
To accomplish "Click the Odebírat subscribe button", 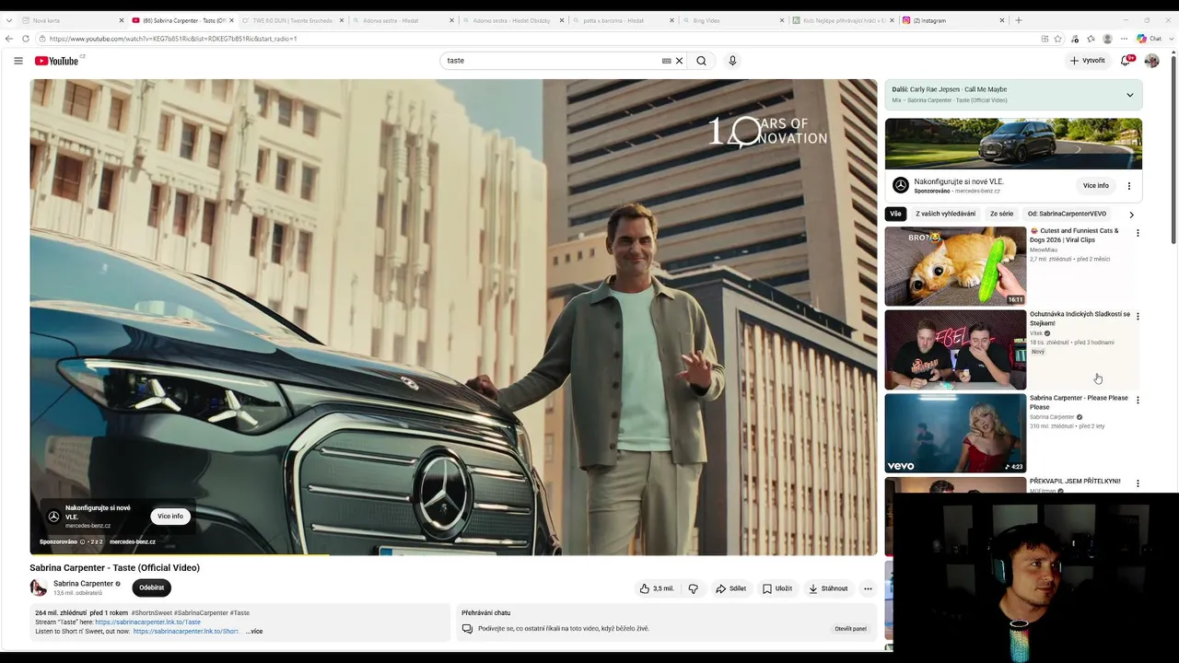I will pyautogui.click(x=152, y=587).
